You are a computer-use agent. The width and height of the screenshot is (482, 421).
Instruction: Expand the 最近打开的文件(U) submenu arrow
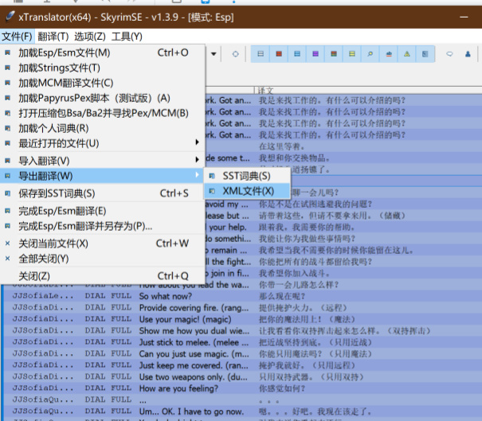coord(197,142)
